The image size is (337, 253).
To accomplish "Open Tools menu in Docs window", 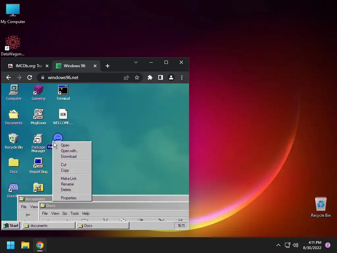I will tap(75, 213).
